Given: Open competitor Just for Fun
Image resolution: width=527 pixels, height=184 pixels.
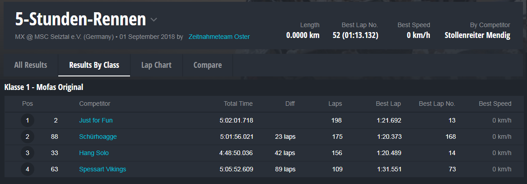Looking at the screenshot, I should click(x=96, y=121).
